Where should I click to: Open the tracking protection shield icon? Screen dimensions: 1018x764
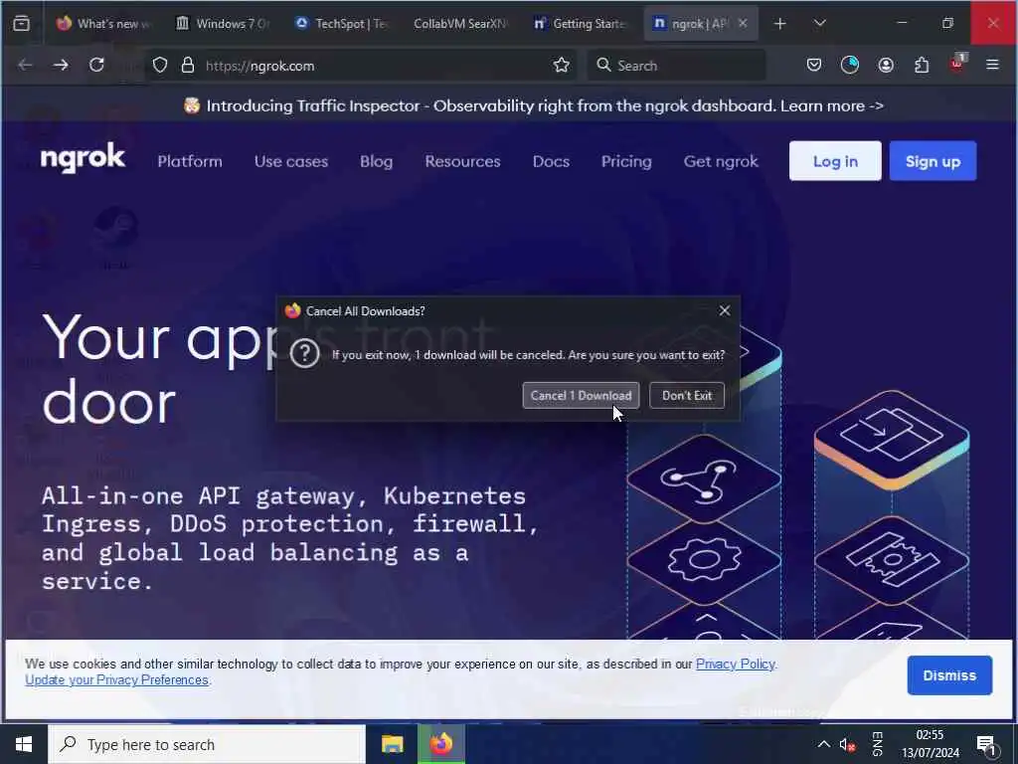coord(160,66)
